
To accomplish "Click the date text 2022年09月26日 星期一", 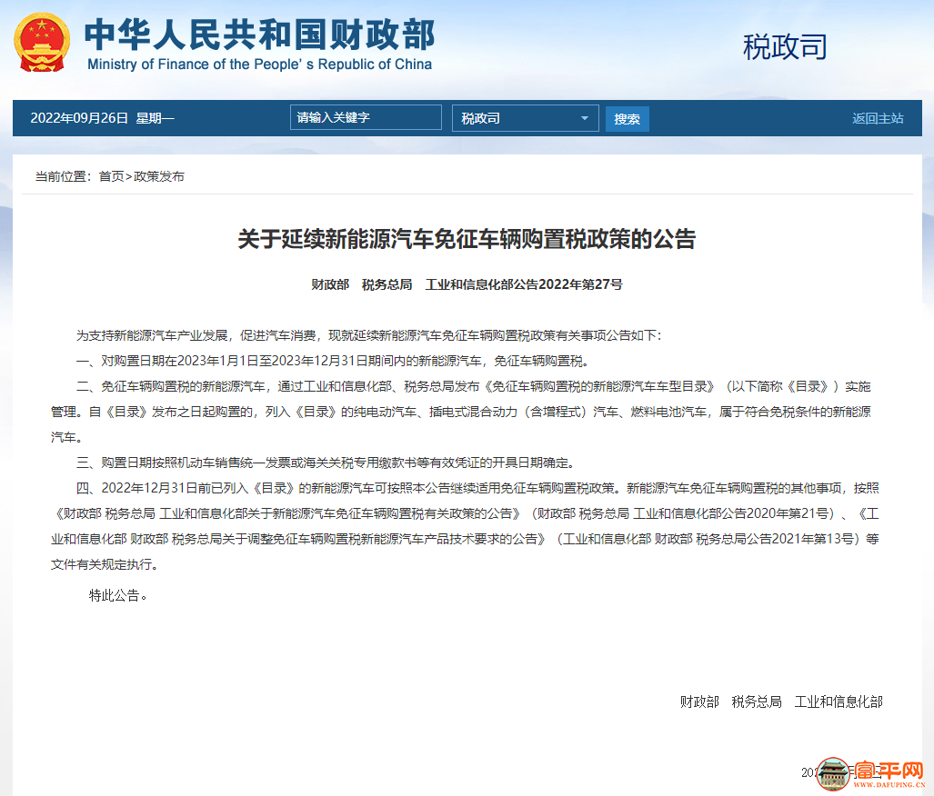I will point(103,118).
